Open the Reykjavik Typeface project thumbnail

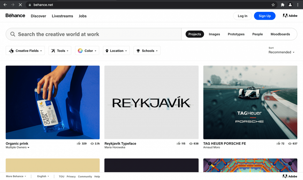click(x=151, y=102)
